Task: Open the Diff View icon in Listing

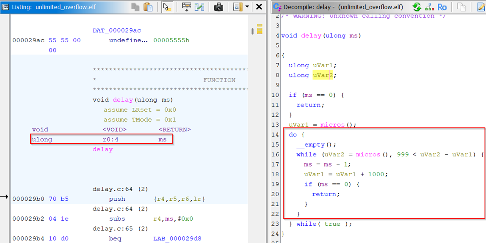Action: click(199, 7)
